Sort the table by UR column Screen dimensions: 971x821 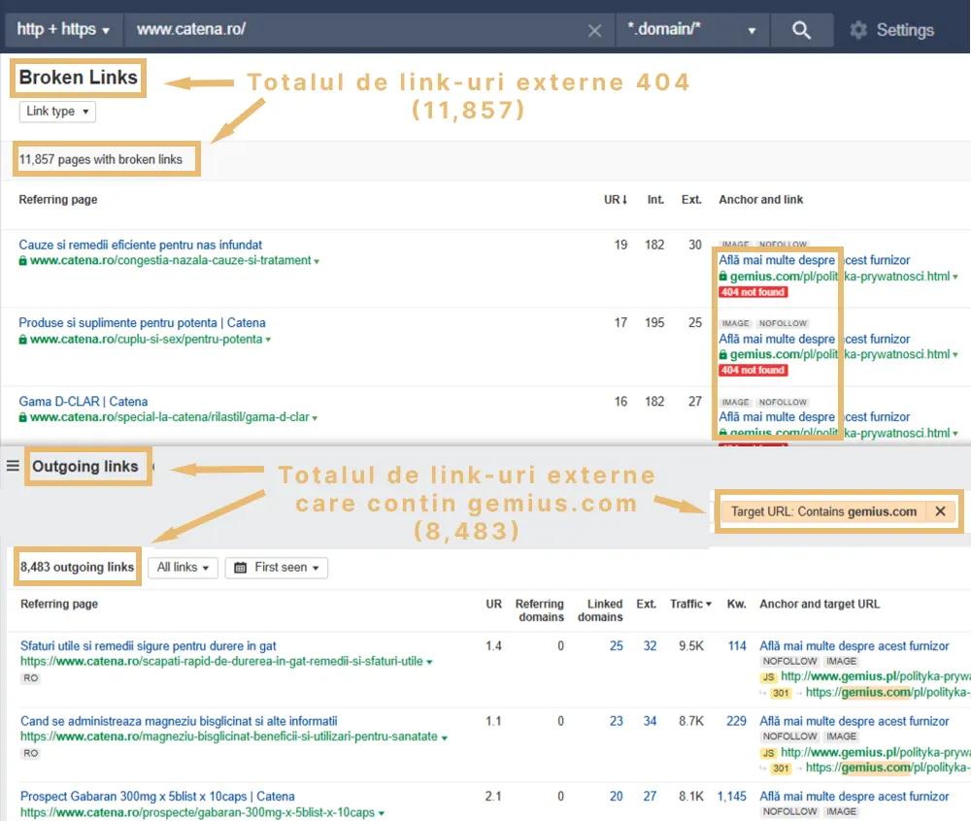[616, 200]
